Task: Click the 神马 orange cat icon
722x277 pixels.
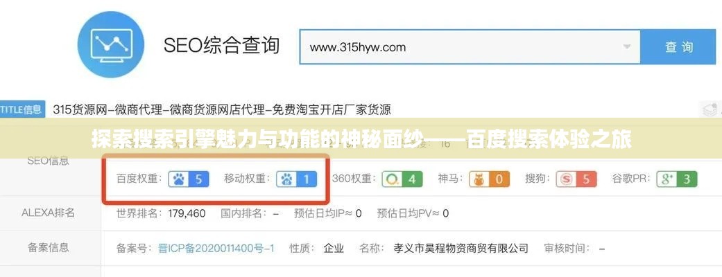Action: [479, 179]
